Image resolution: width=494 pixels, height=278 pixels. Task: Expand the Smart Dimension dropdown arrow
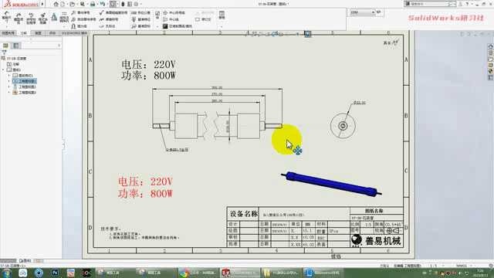[6, 27]
